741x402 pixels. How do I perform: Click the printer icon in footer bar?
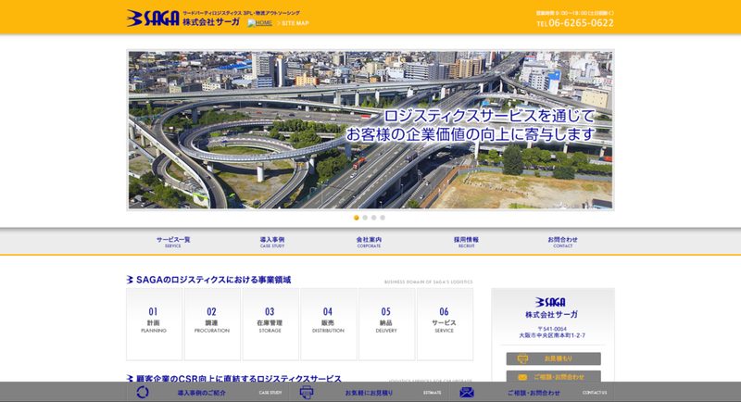307,392
